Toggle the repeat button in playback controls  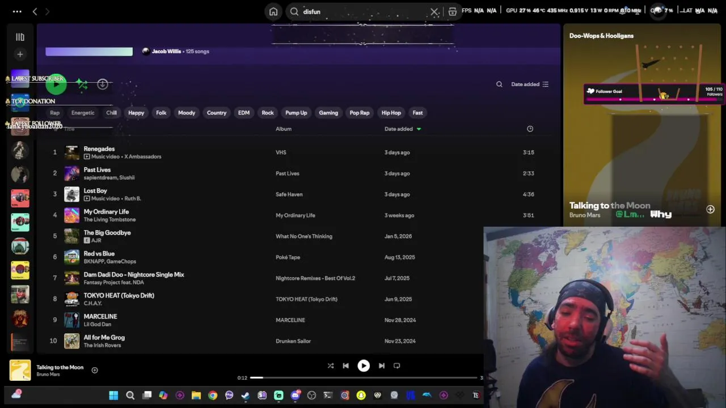(x=397, y=365)
